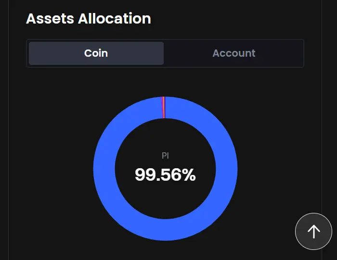Select the thin orange slice at donut top
The width and height of the screenshot is (337, 260).
[164, 107]
